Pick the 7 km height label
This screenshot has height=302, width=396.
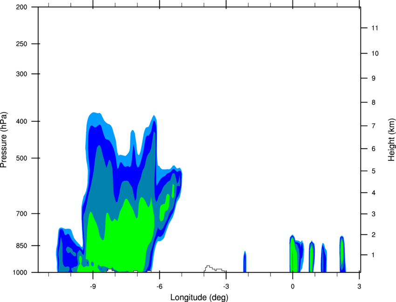pyautogui.click(x=374, y=126)
